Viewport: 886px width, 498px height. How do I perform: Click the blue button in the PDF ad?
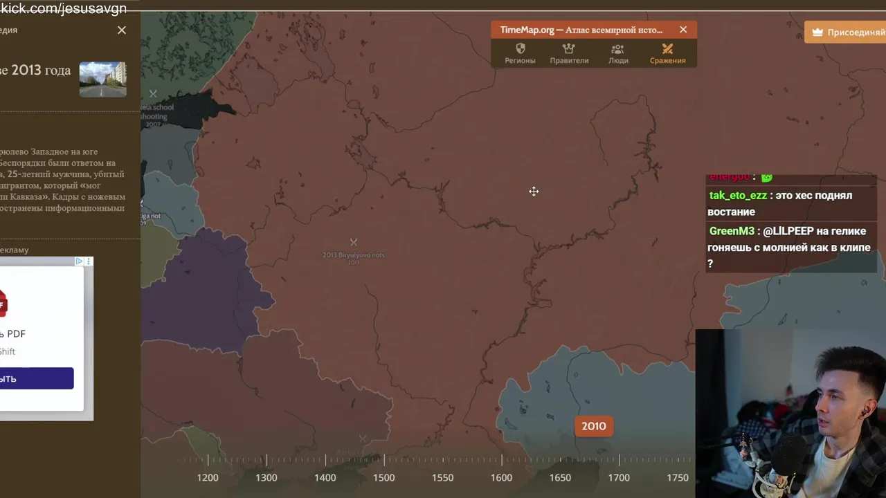pyautogui.click(x=37, y=378)
